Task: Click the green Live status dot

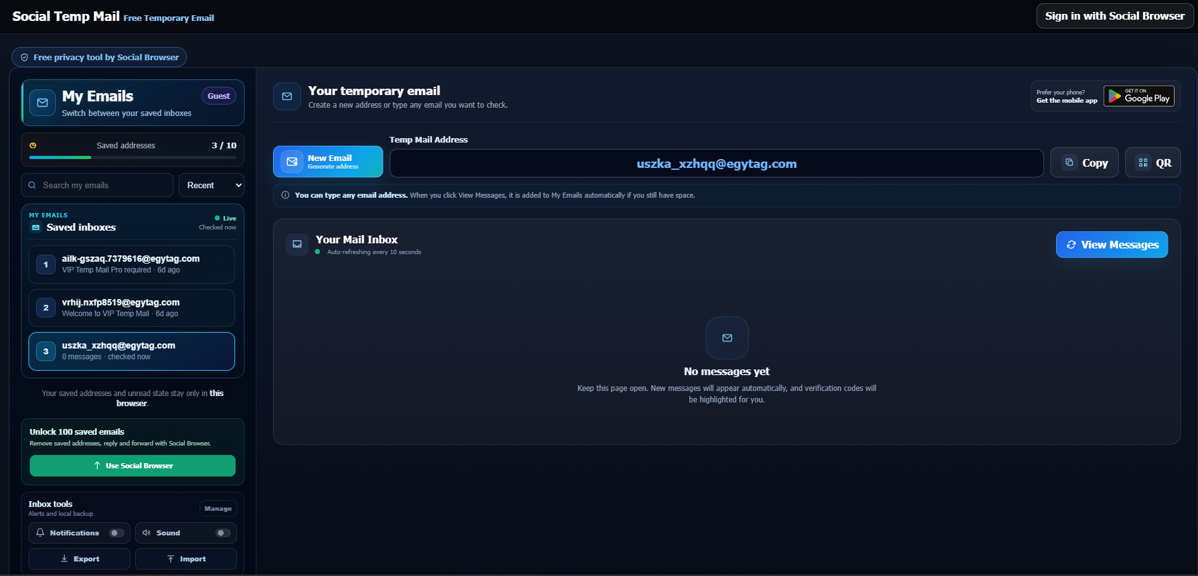Action: coord(217,218)
